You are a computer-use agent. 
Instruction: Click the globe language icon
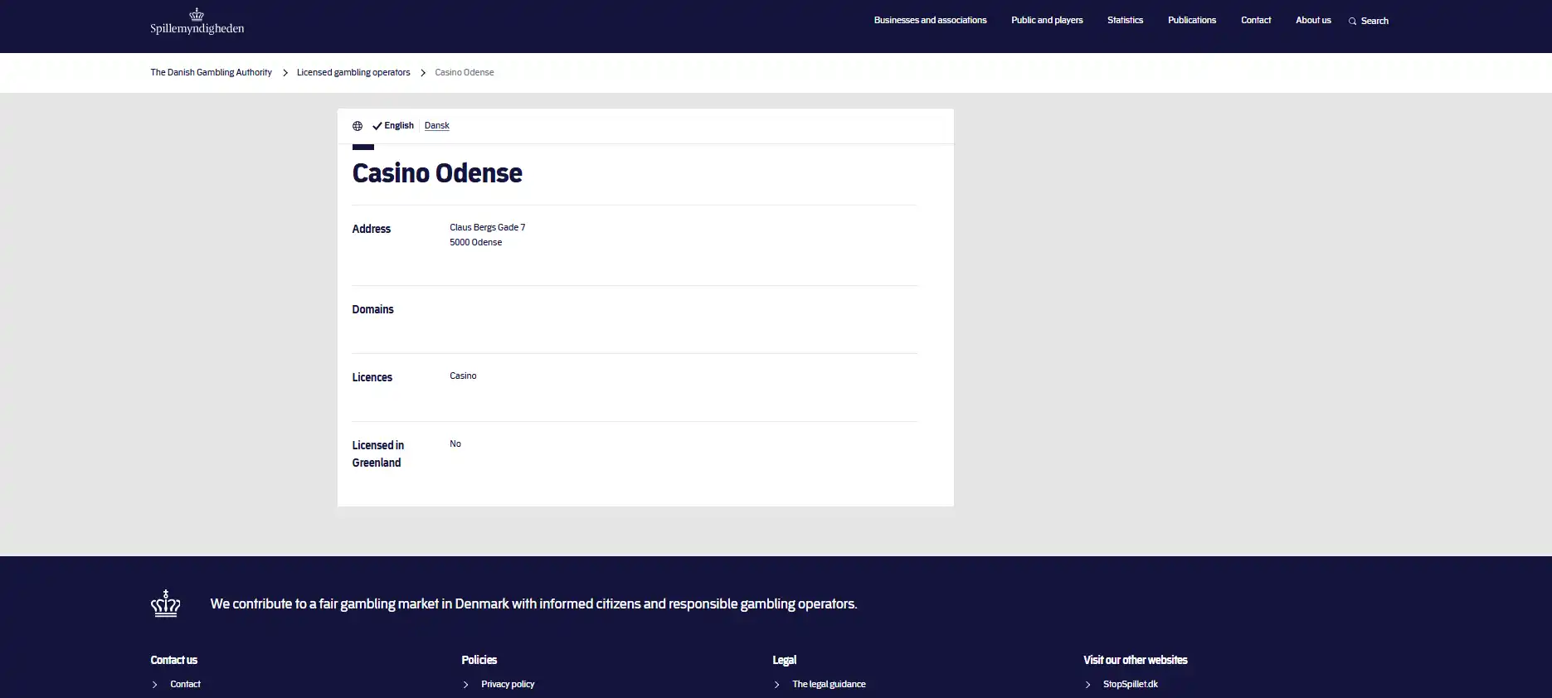358,126
